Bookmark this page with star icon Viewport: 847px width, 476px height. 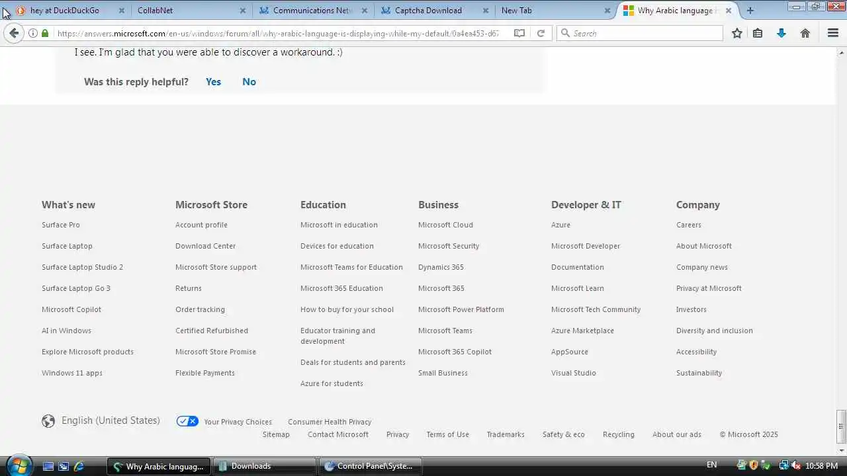tap(737, 33)
